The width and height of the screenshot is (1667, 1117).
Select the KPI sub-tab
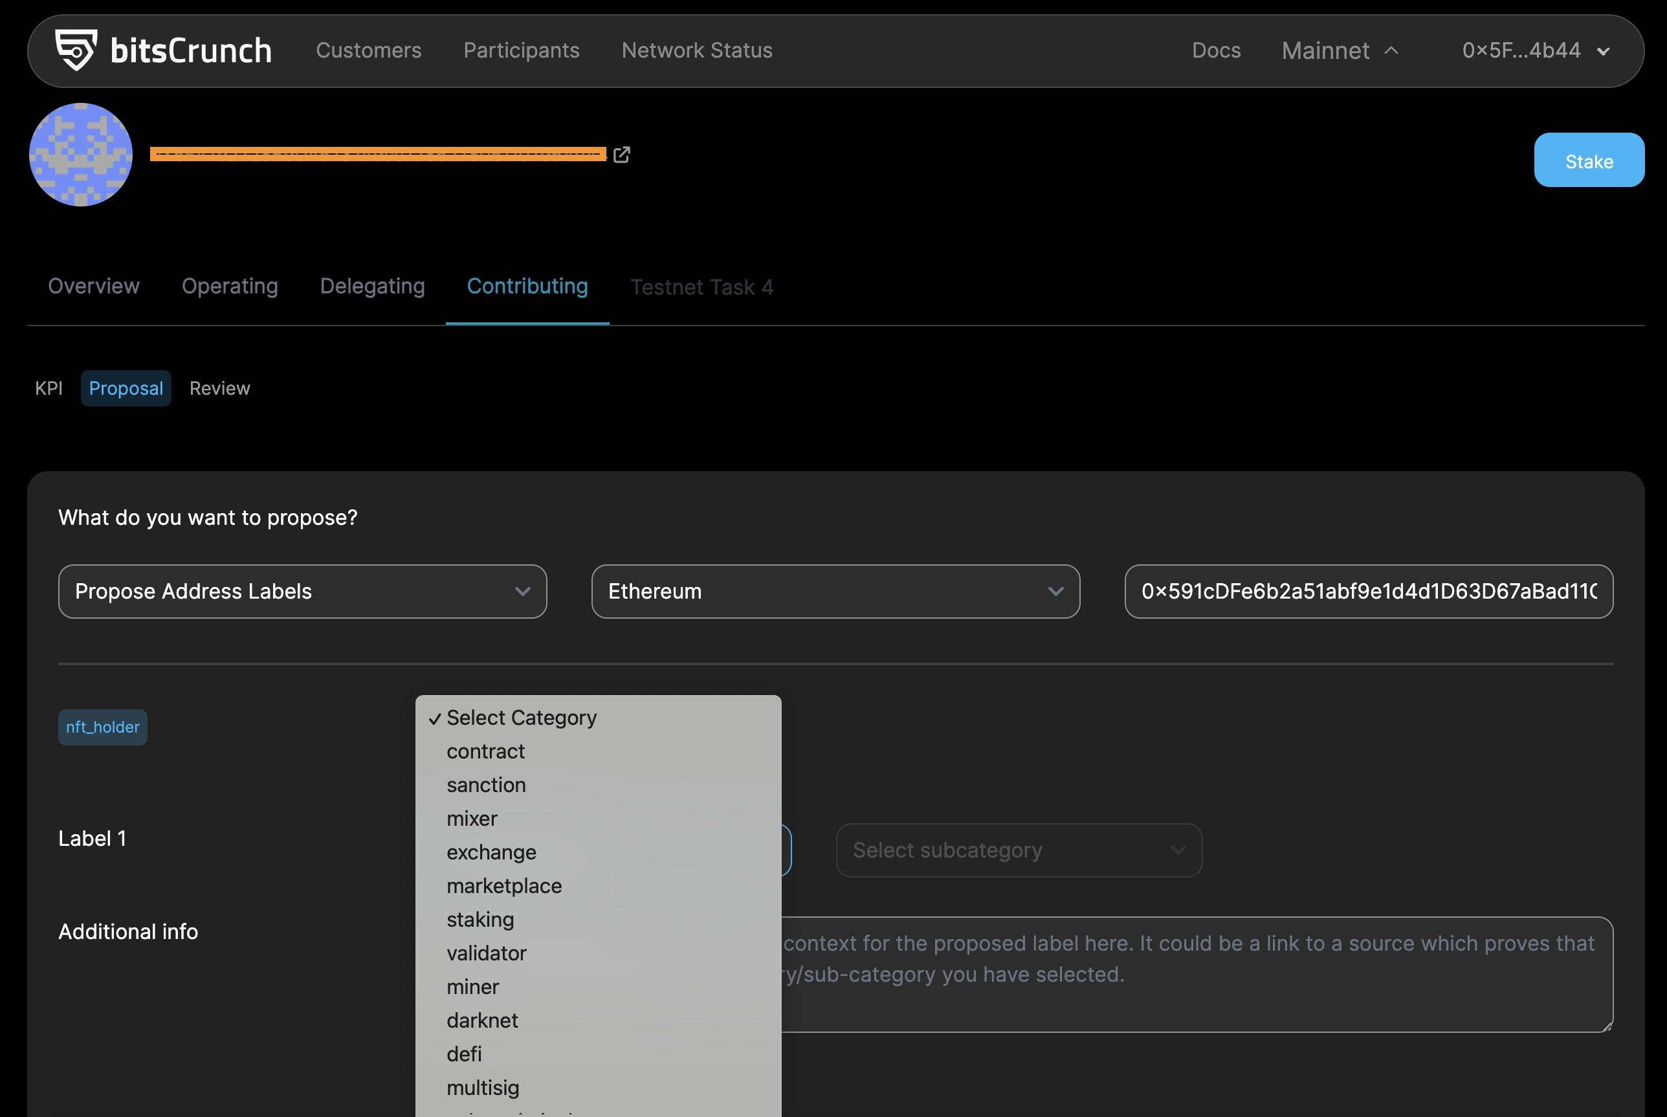click(x=49, y=388)
